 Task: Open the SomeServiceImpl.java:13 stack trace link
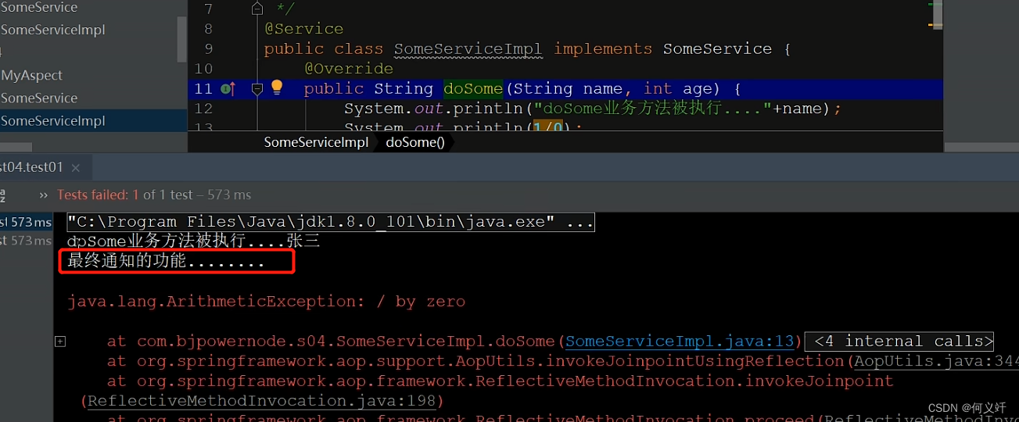680,342
